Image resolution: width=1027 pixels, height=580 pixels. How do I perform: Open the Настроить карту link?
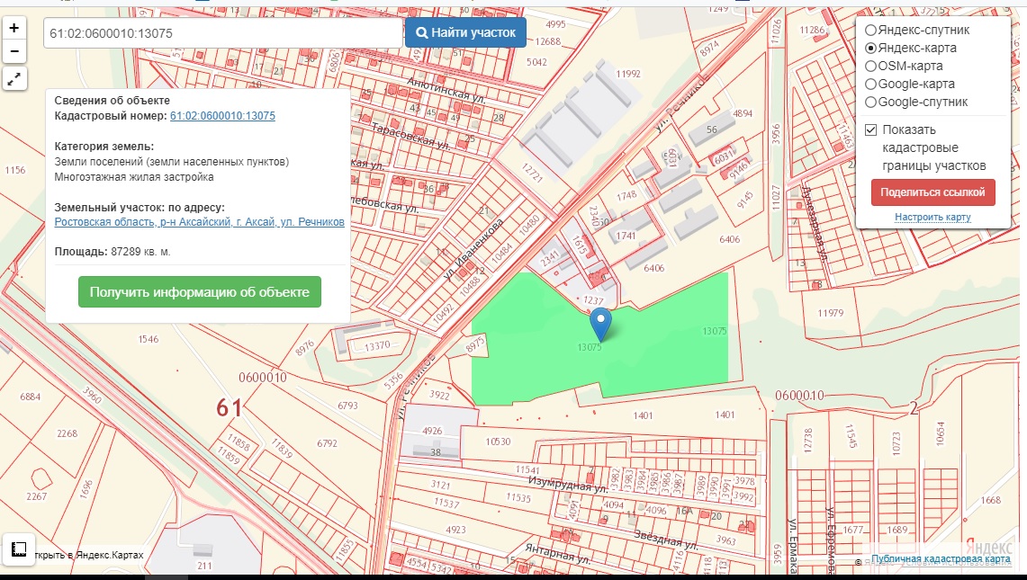coord(932,218)
